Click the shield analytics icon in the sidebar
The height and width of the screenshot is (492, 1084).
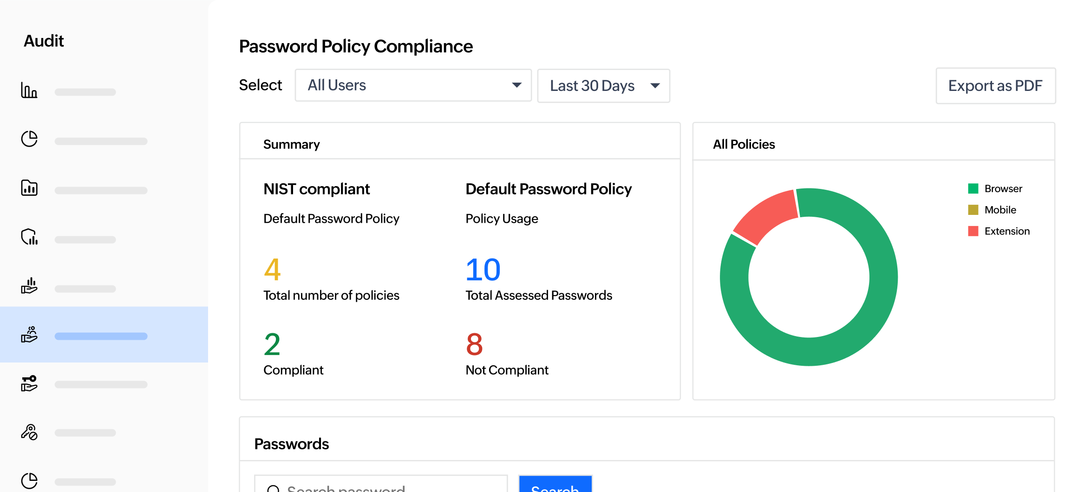29,237
